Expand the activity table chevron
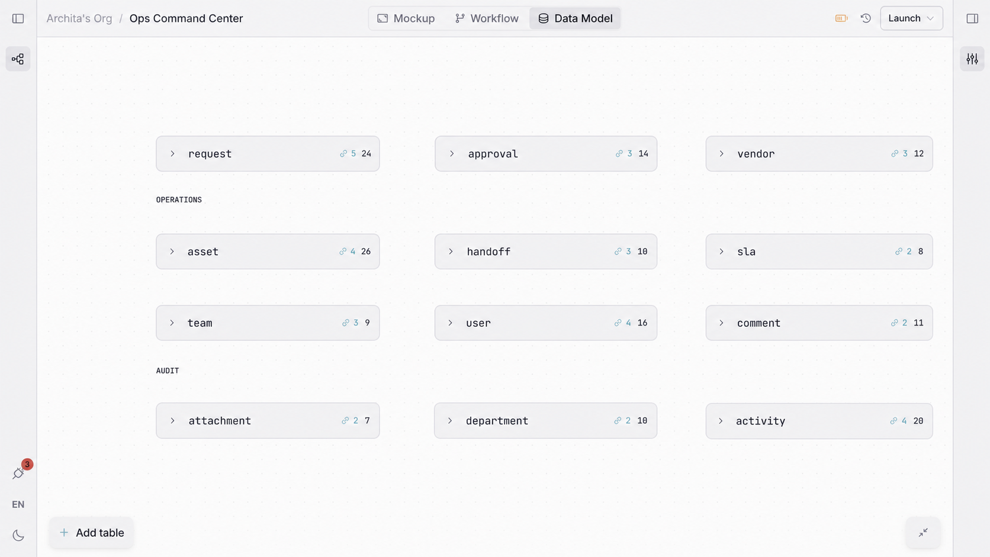990x557 pixels. 721,421
